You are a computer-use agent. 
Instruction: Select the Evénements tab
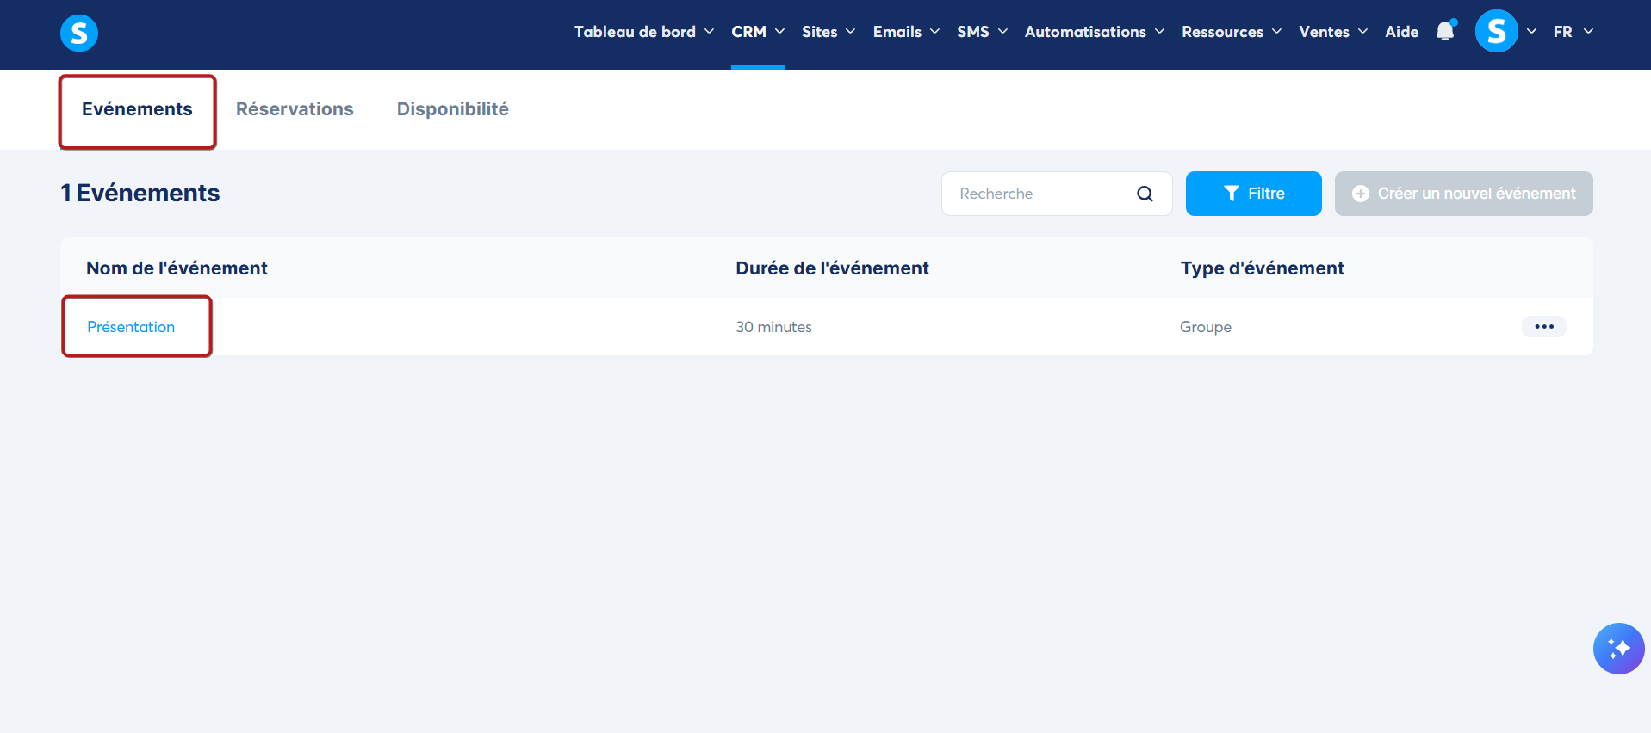pos(137,109)
